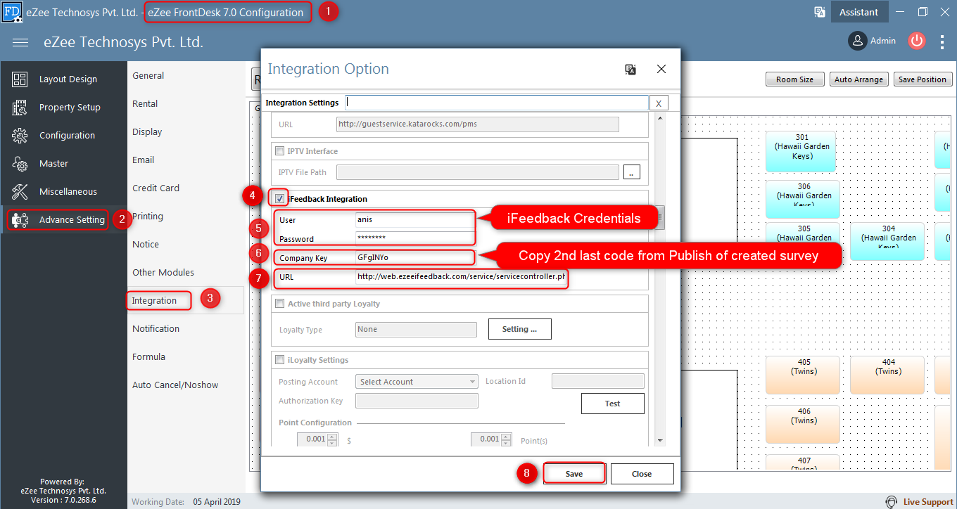The height and width of the screenshot is (509, 957).
Task: Uncheck the iFeedback Integration checkbox
Action: pyautogui.click(x=280, y=199)
